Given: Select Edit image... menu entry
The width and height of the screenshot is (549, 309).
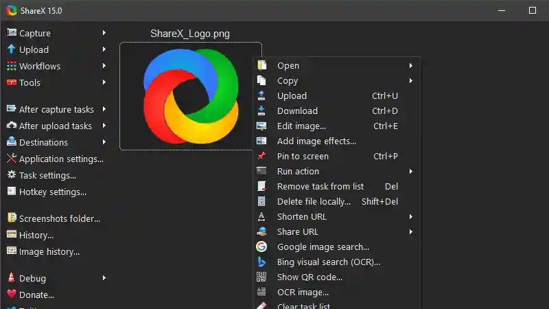Looking at the screenshot, I should [x=336, y=126].
